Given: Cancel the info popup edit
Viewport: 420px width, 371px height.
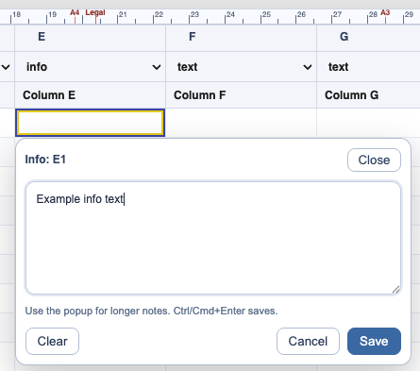Looking at the screenshot, I should pos(308,341).
